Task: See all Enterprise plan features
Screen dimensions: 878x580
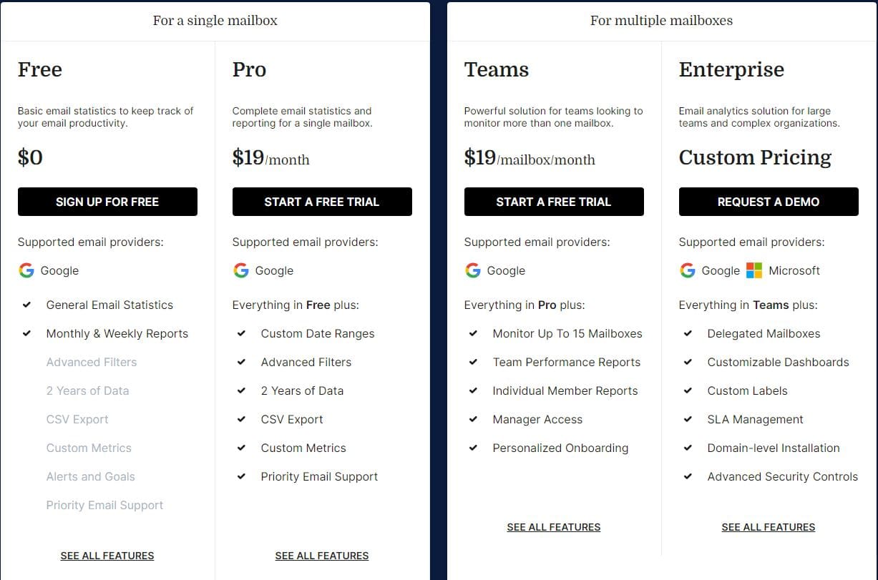Action: tap(768, 527)
